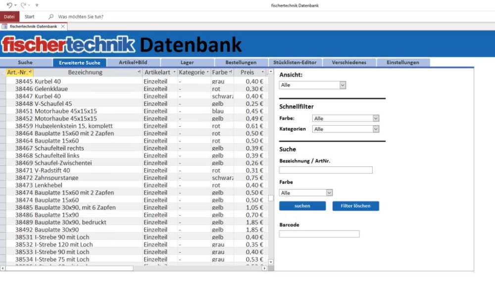This screenshot has width=495, height=295.
Task: Open the Quick Access Toolbar customize arrow
Action: 37,5
